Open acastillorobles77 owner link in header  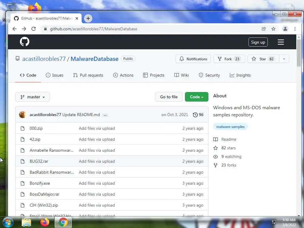coord(44,59)
